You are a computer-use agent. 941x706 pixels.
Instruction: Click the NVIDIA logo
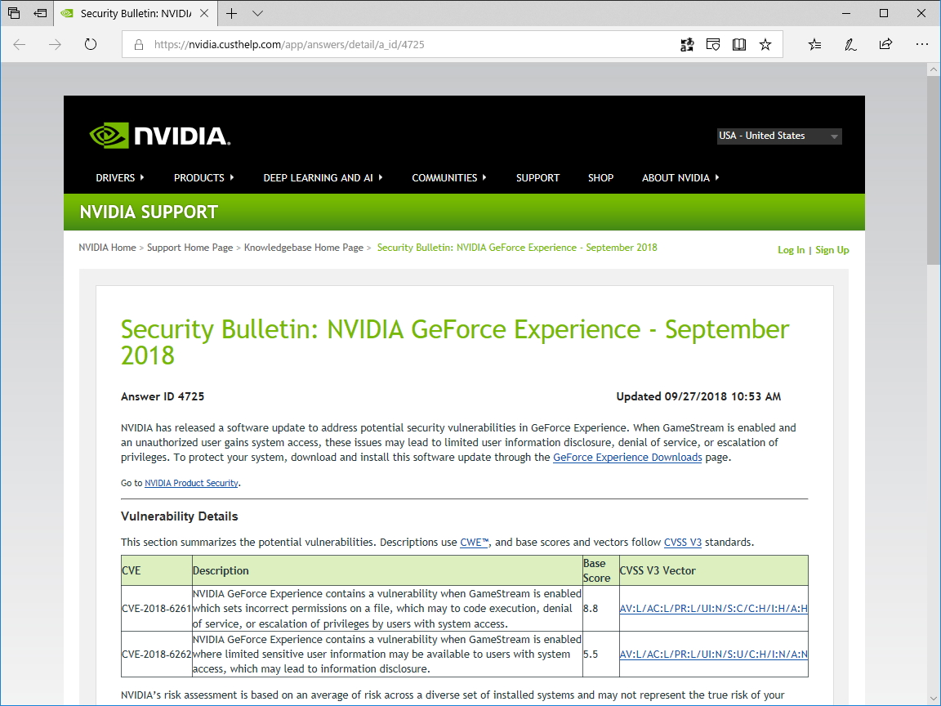pyautogui.click(x=159, y=135)
